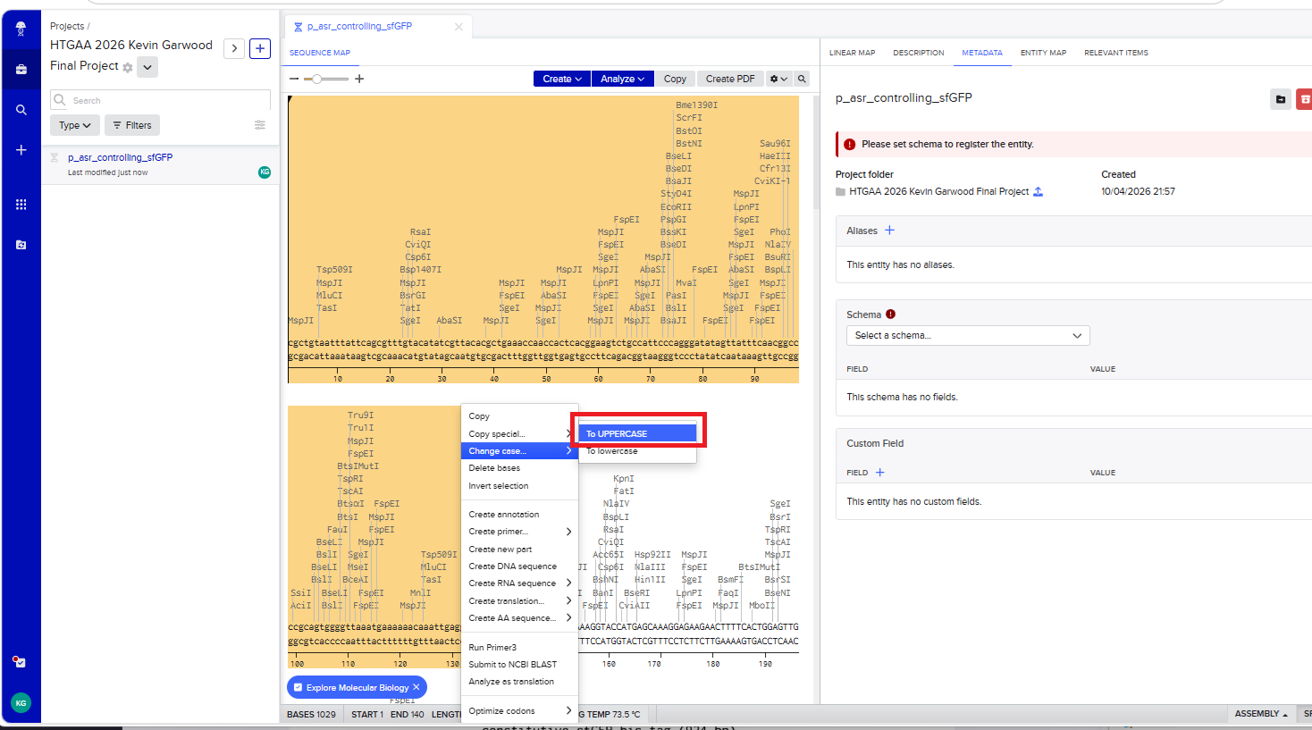This screenshot has height=730, width=1312.
Task: Expand Create primer submenu
Action: [519, 532]
